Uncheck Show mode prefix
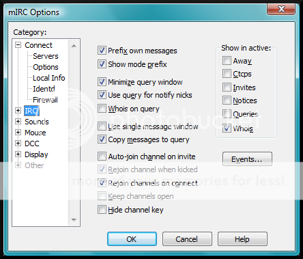 coord(102,64)
